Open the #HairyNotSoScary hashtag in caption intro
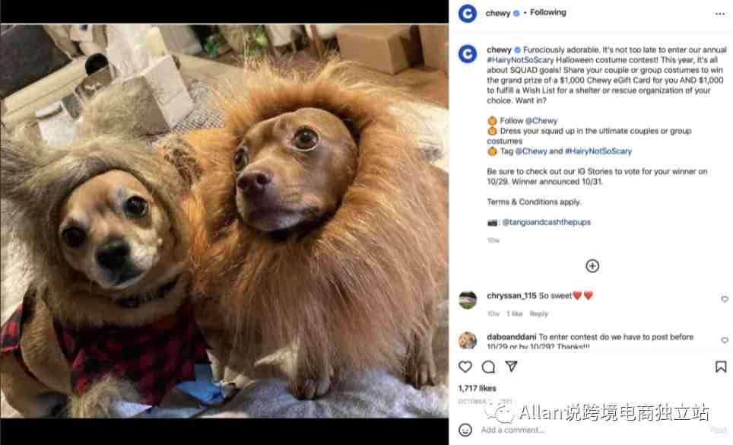733x445 pixels. tap(520, 60)
